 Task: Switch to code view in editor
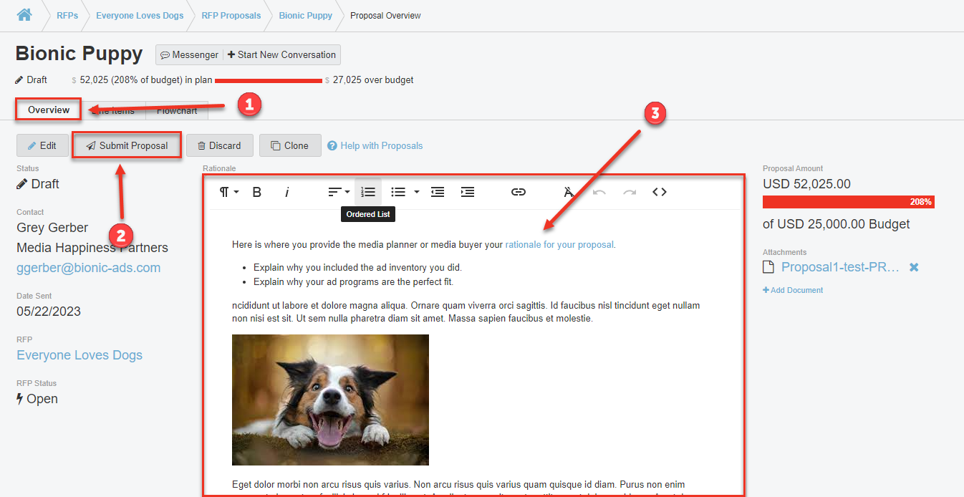pyautogui.click(x=660, y=192)
